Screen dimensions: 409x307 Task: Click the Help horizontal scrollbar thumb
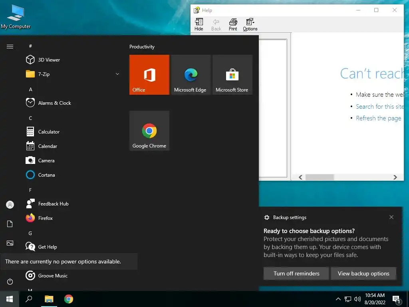320,177
